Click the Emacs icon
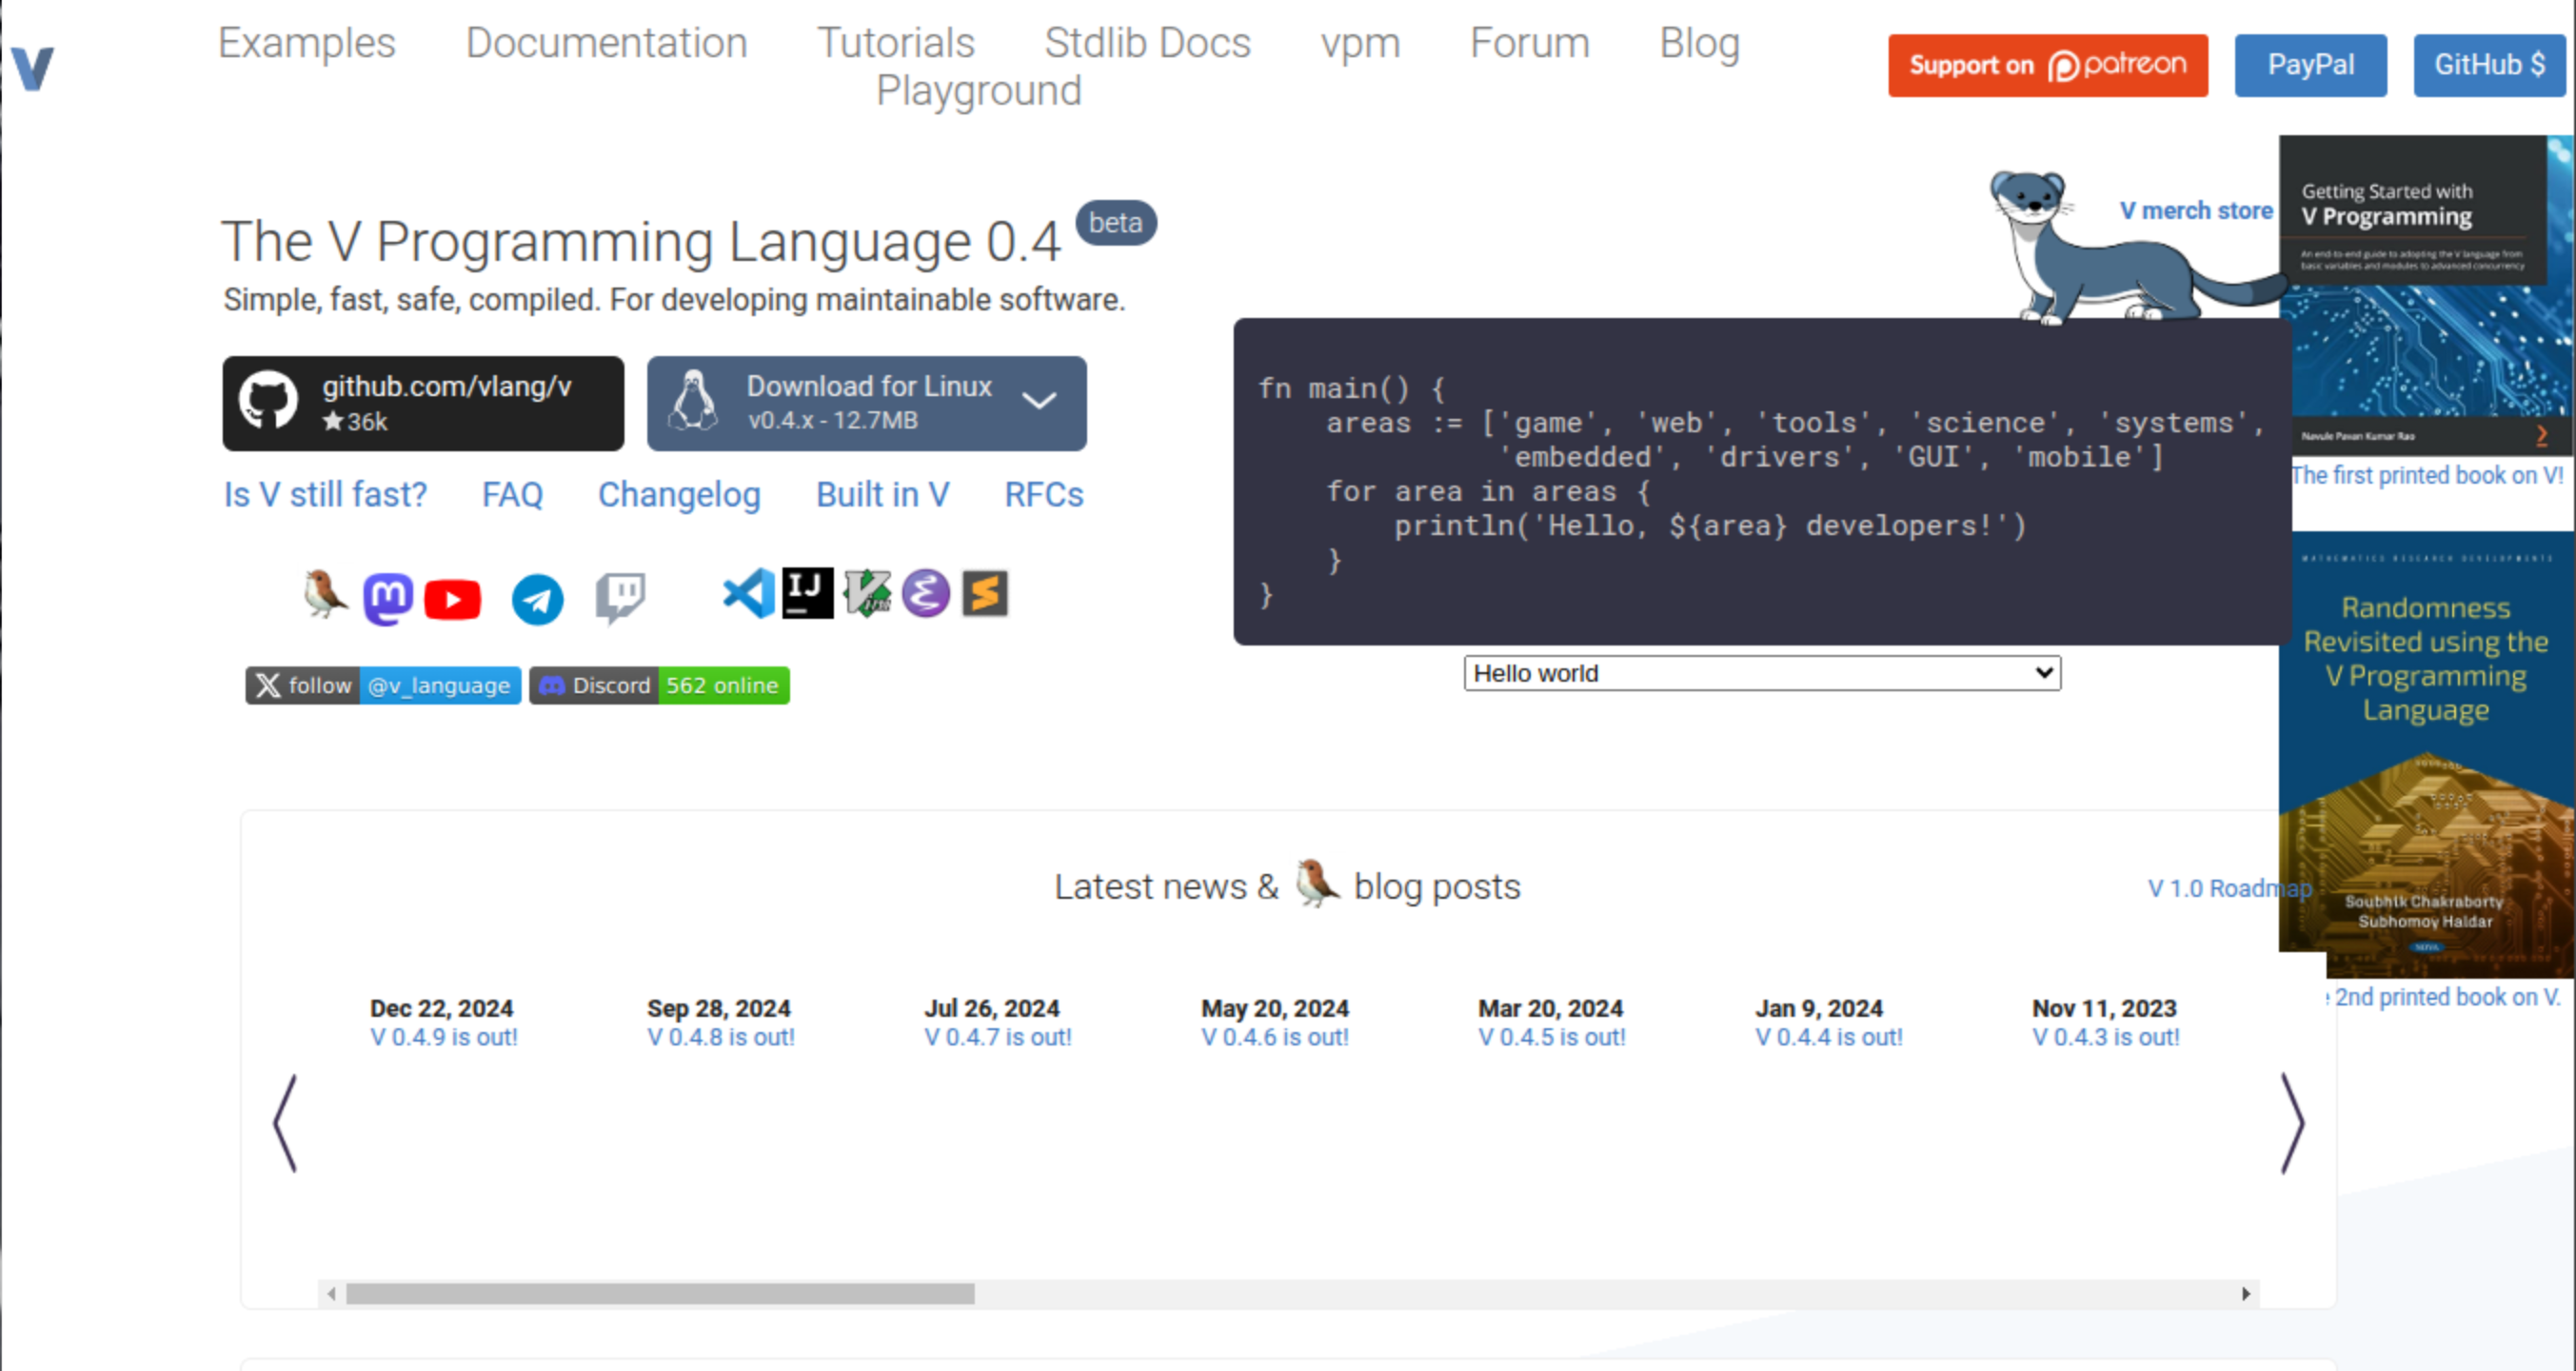The width and height of the screenshot is (2576, 1371). (x=926, y=594)
